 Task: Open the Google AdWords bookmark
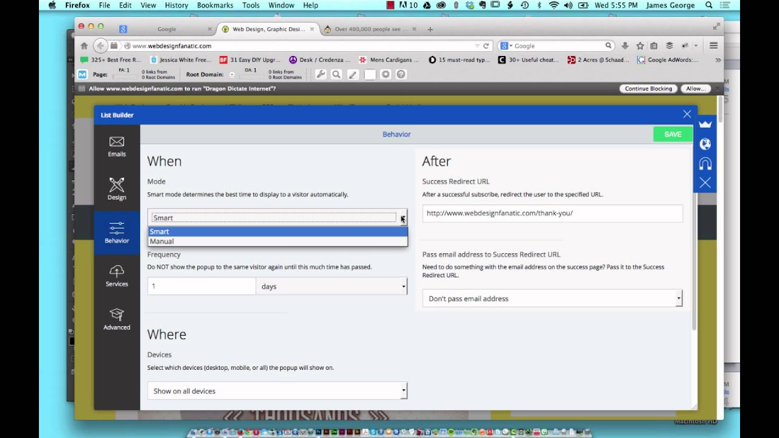pos(668,60)
